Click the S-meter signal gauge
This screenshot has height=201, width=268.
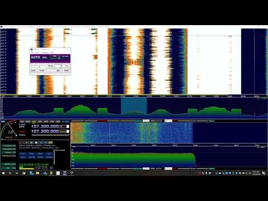pos(9,130)
